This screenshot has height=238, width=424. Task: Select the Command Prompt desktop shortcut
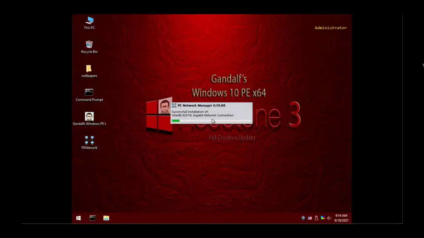coord(89,95)
